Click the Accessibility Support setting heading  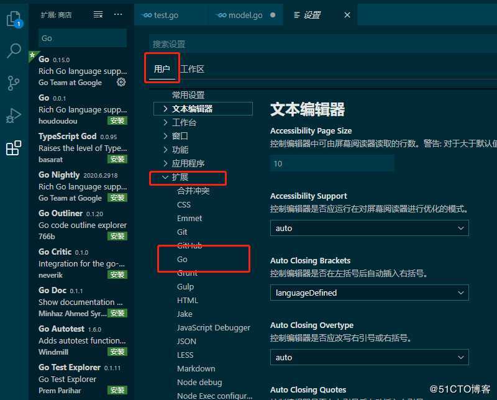pyautogui.click(x=308, y=196)
